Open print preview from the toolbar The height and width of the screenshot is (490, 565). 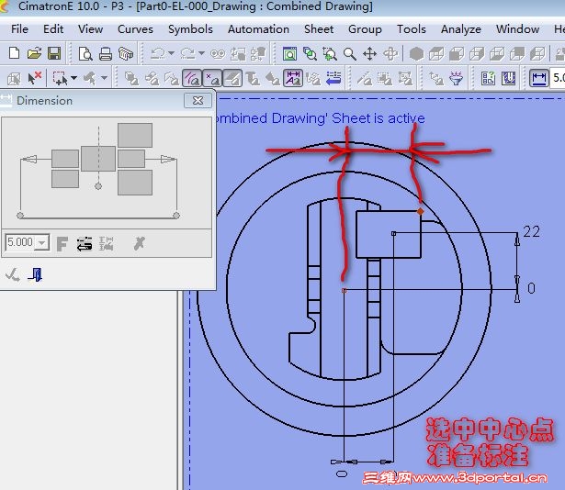click(85, 54)
